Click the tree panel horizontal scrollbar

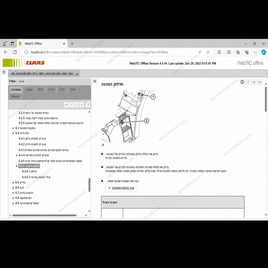[x=44, y=215]
